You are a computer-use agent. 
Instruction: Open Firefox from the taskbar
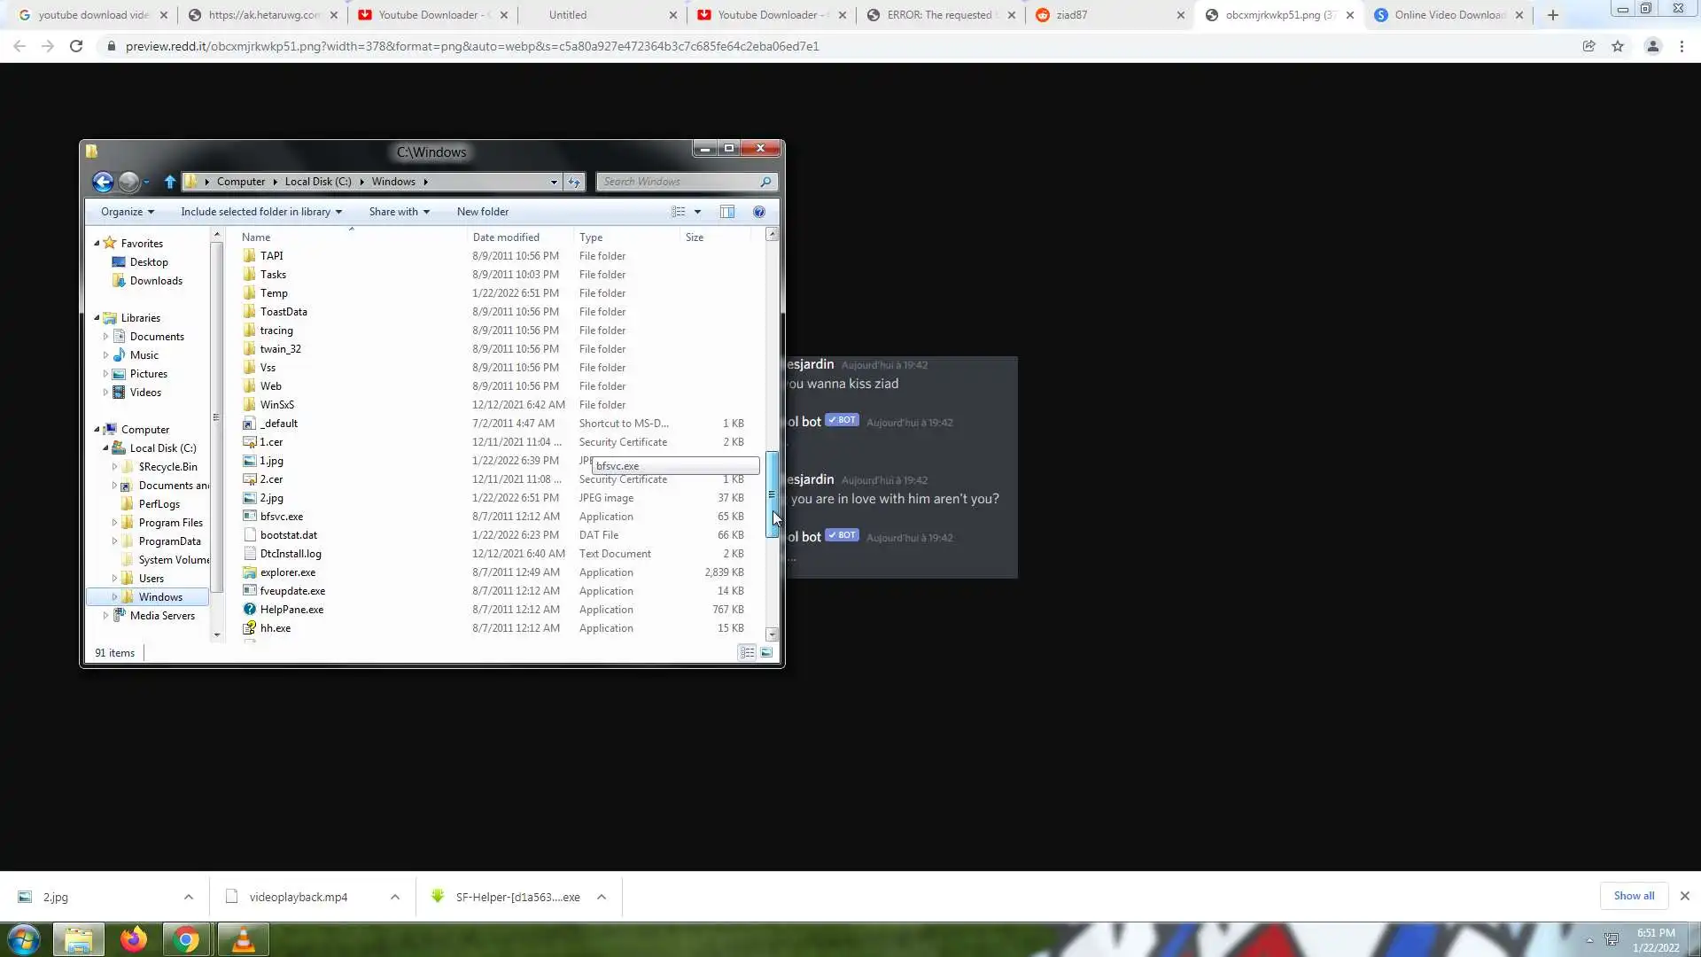[x=134, y=939]
